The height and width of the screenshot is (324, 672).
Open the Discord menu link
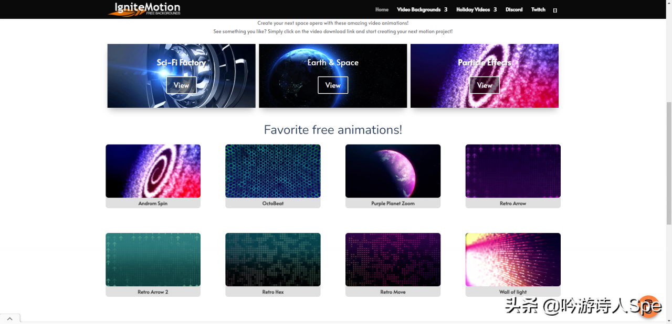(513, 9)
